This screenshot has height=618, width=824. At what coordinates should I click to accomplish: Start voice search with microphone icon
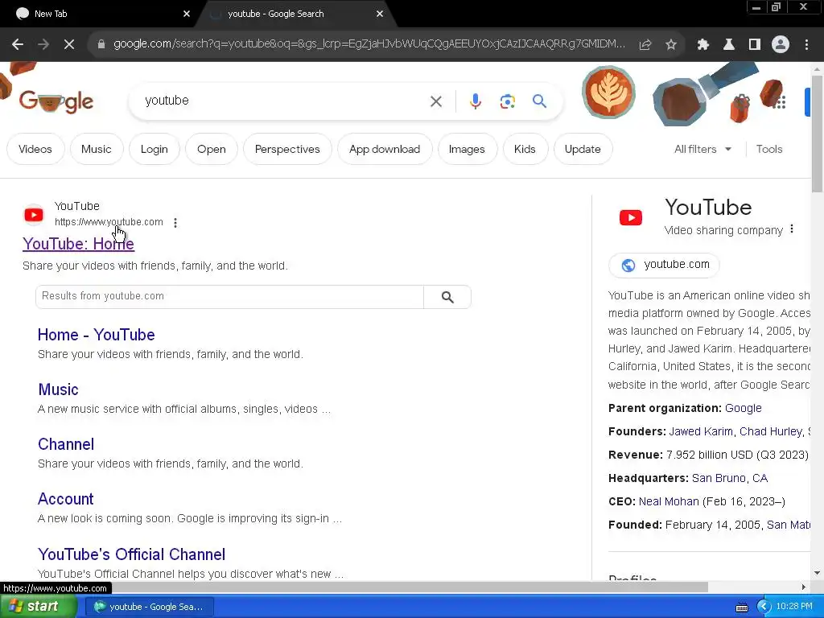click(x=476, y=101)
